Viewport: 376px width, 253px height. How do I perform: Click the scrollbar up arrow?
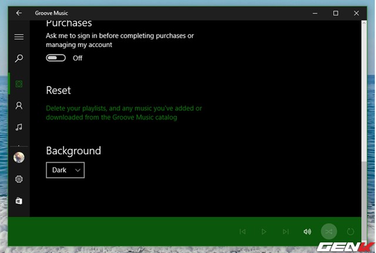pyautogui.click(x=364, y=23)
